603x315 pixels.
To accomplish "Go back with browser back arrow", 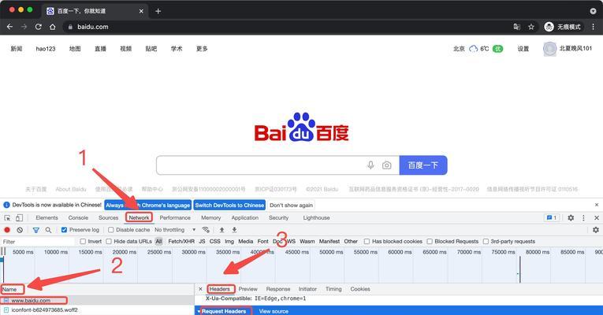I will click(x=9, y=27).
